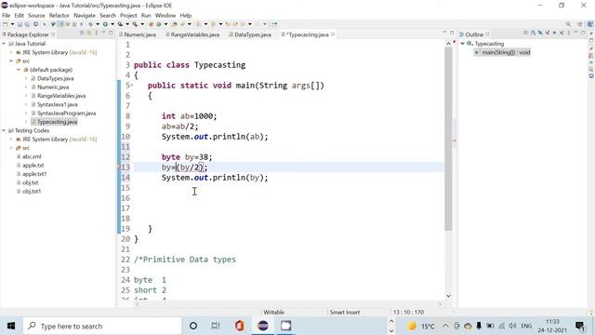Click the Open Perspective icon
The height and width of the screenshot is (335, 595).
[x=580, y=24]
